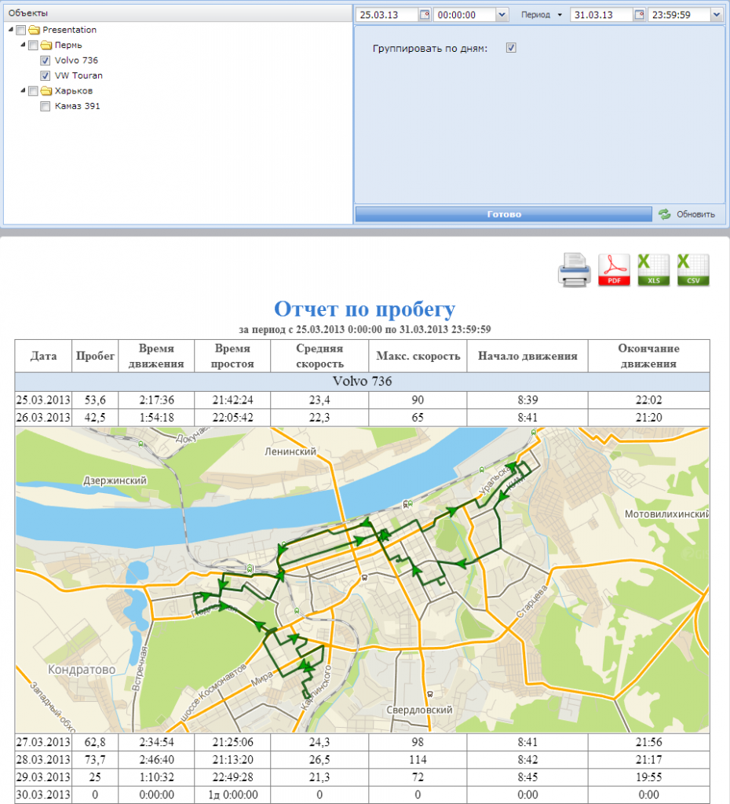
Task: Open the Период selector
Action: coord(541,14)
